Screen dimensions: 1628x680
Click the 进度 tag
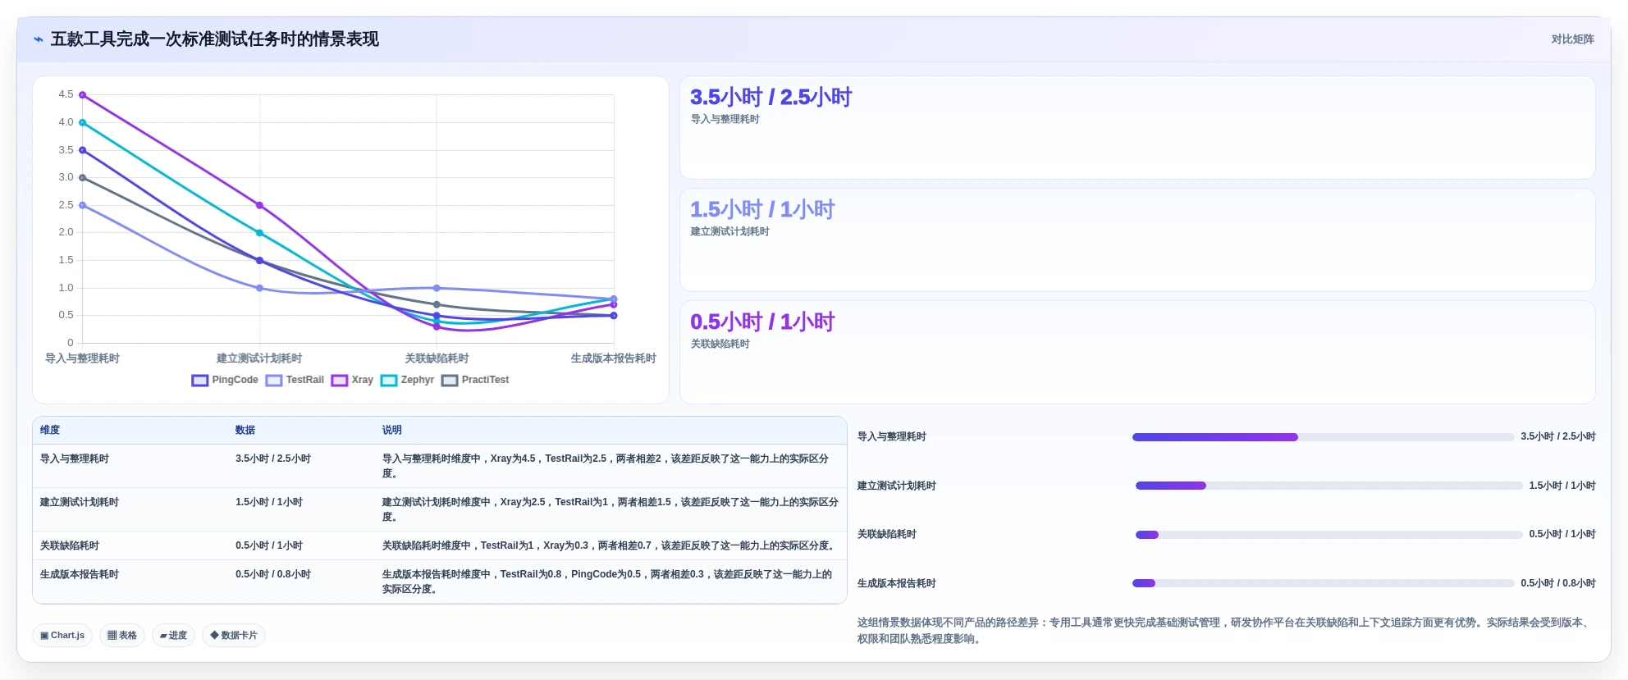pyautogui.click(x=173, y=636)
